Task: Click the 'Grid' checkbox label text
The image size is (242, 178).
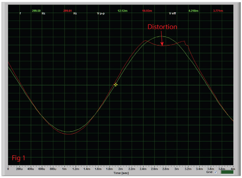Action: [x=209, y=172]
